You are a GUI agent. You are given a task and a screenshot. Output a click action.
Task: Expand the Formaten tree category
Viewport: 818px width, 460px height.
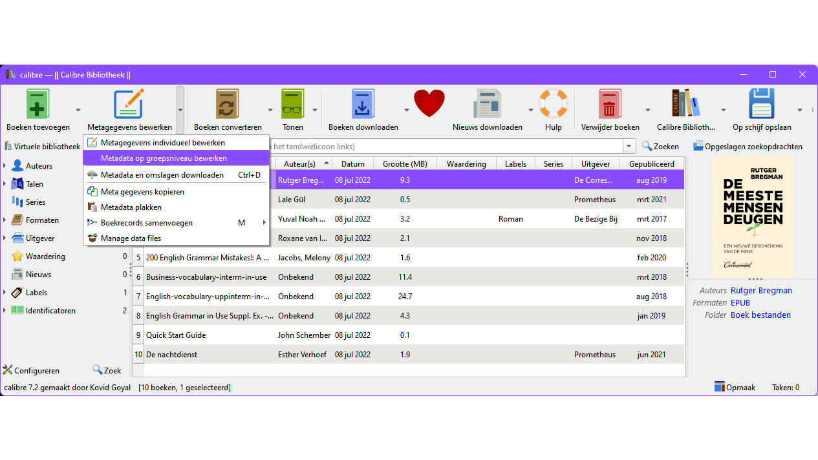(x=5, y=220)
